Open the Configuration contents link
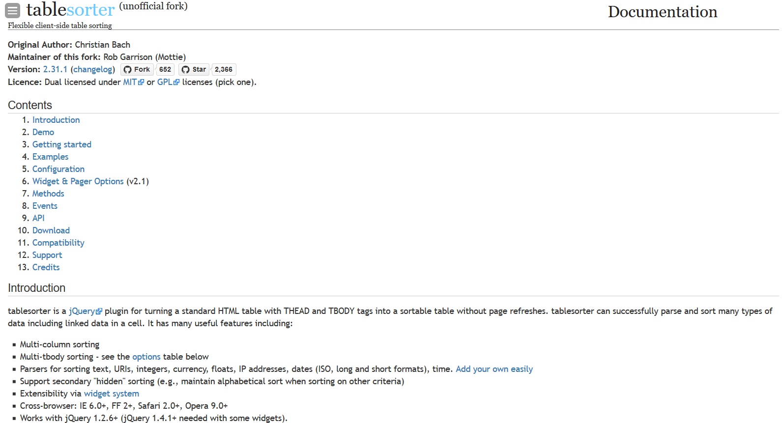The width and height of the screenshot is (782, 423). 58,169
